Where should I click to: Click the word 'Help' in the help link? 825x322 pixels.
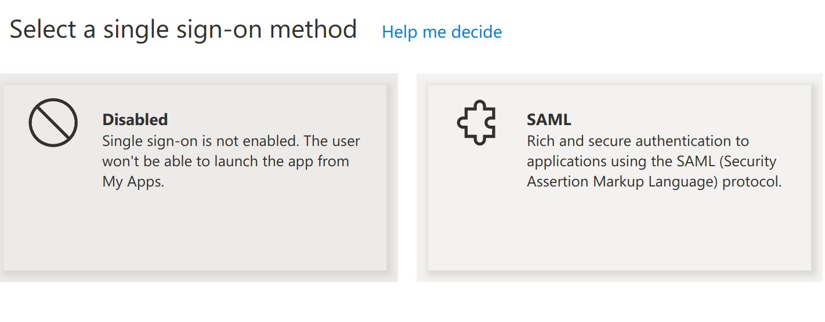coord(400,32)
